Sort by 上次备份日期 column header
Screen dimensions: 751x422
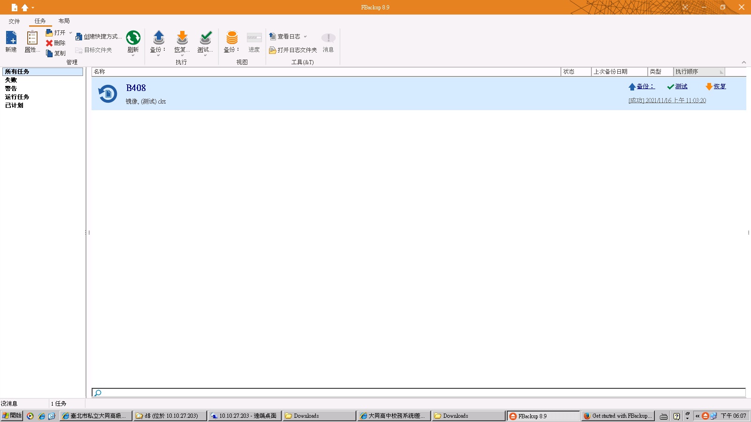(619, 72)
